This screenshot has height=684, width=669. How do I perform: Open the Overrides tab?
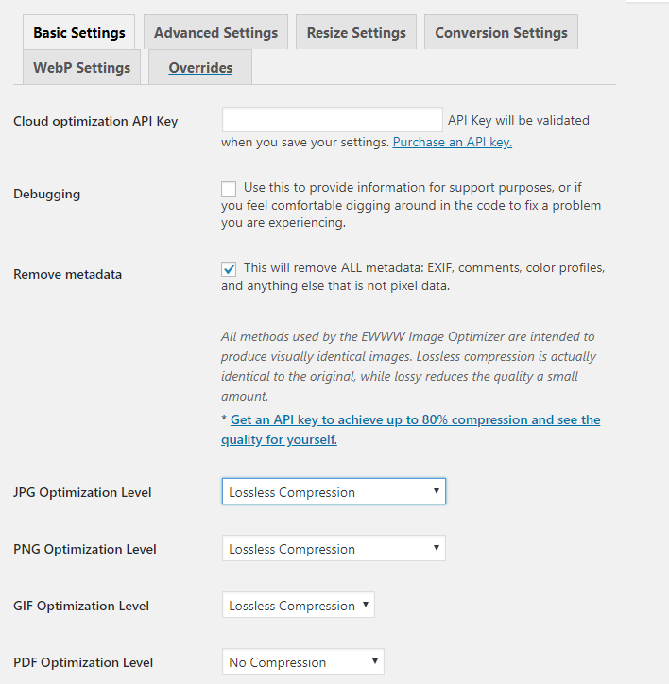(x=200, y=67)
